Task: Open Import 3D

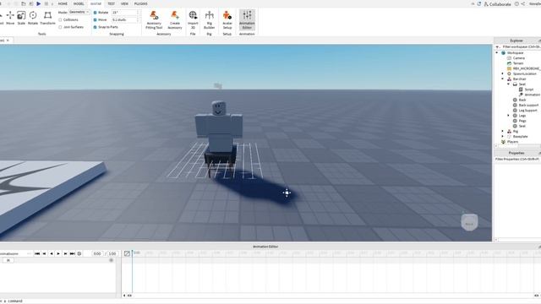Action: [193, 19]
